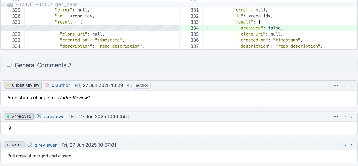358x166 pixels.
Task: Click the 'author' role tag
Action: click(142, 85)
